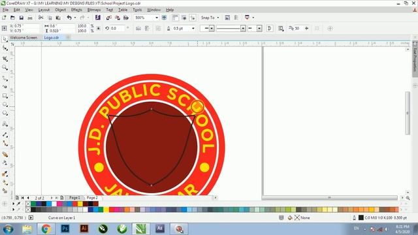Screen dimensions: 418x235
Task: Select the Freehand tool in the toolbox
Action: (x=5, y=78)
